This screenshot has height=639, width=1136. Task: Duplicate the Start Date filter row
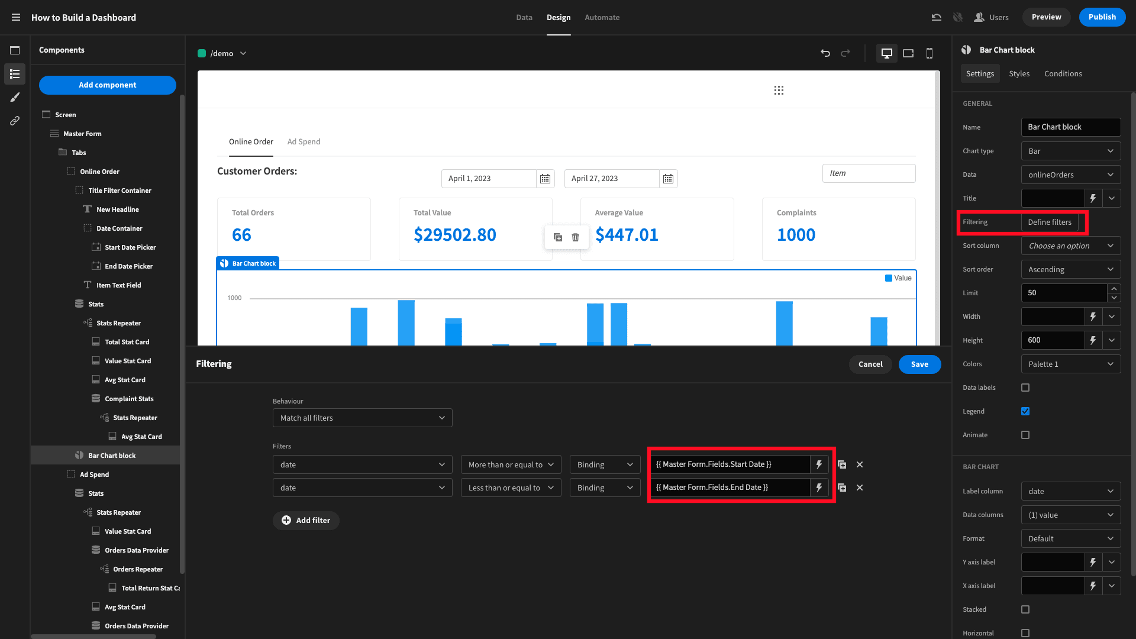(842, 464)
